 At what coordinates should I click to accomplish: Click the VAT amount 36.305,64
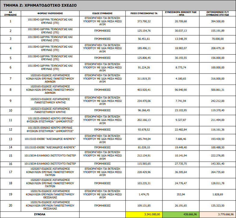pos(181,172)
